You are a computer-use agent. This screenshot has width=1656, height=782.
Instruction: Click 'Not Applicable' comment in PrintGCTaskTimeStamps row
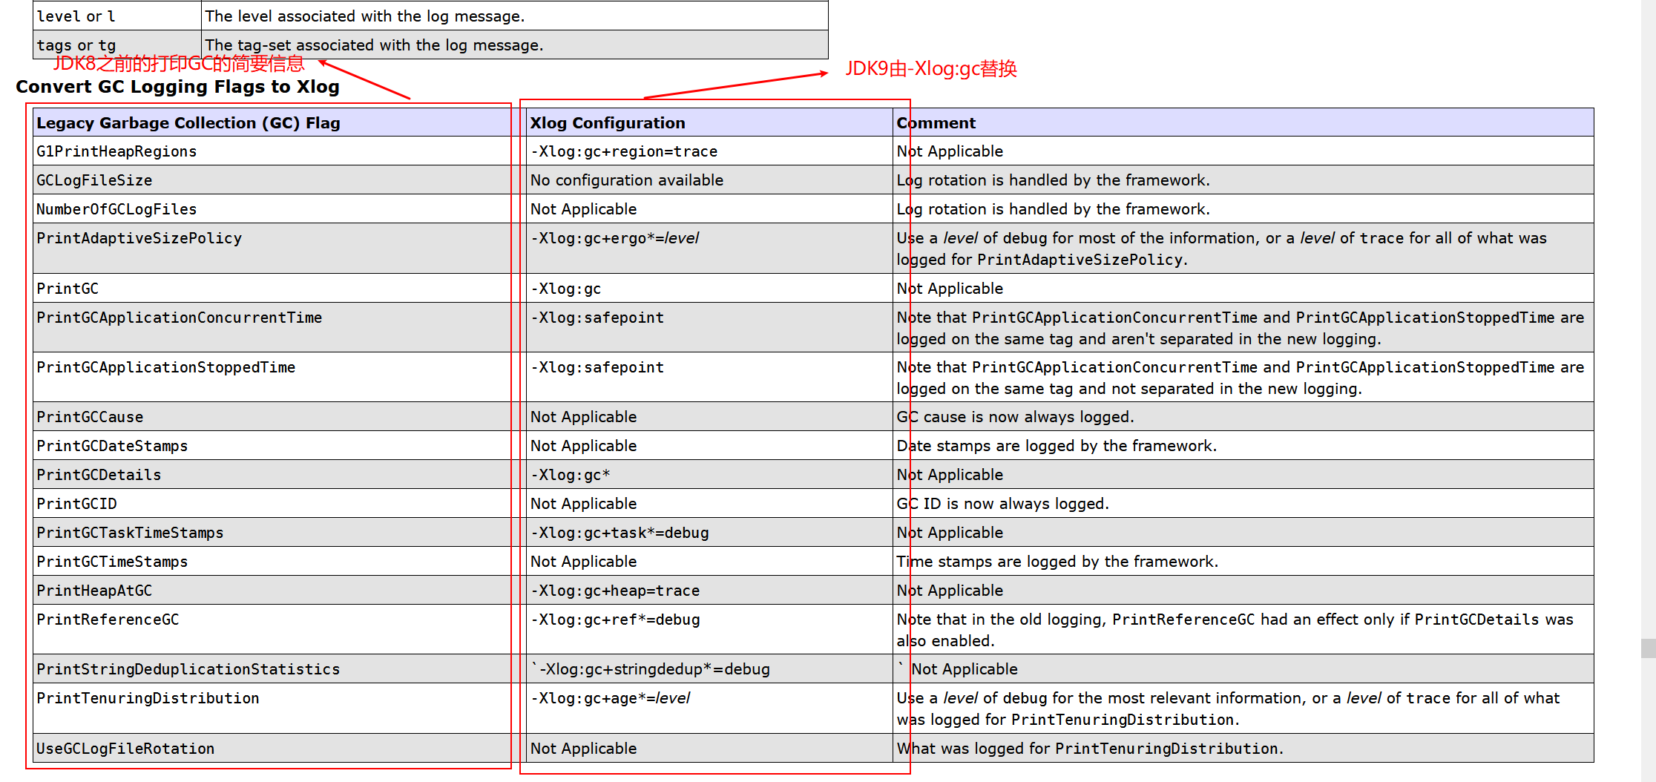pos(950,533)
